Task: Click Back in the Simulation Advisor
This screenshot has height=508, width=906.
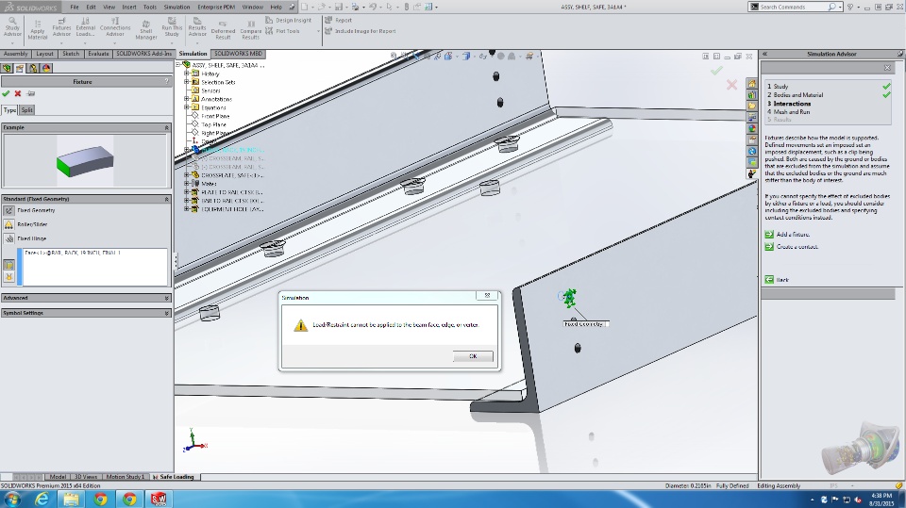Action: tap(781, 280)
